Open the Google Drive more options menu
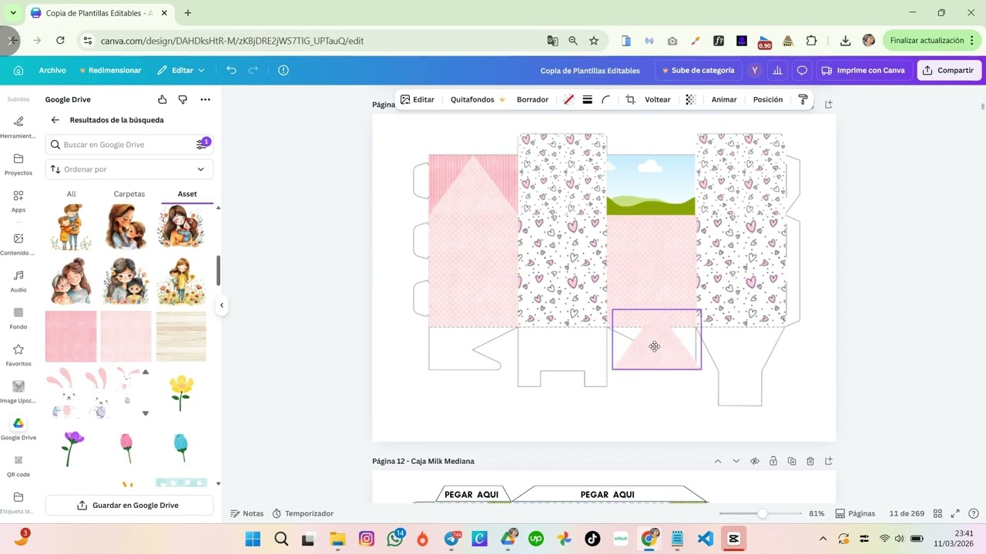This screenshot has height=554, width=986. pyautogui.click(x=205, y=99)
